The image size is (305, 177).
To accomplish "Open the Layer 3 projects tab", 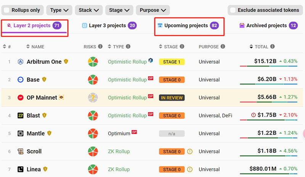I will coord(107,26).
